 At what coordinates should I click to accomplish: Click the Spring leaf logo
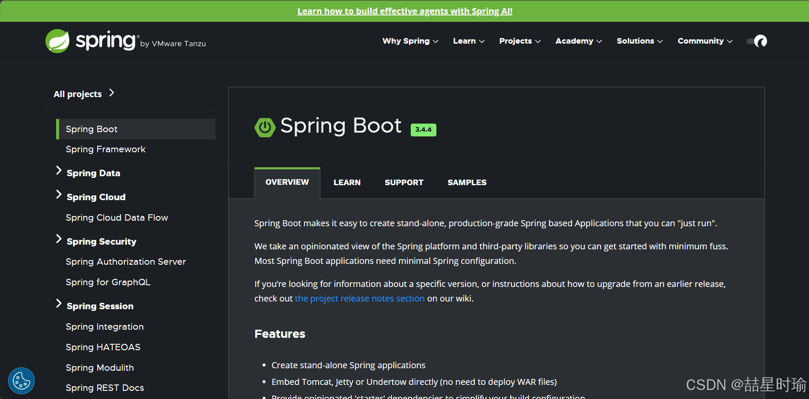57,41
